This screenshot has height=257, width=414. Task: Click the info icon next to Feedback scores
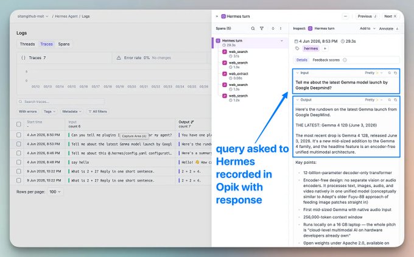click(x=345, y=60)
